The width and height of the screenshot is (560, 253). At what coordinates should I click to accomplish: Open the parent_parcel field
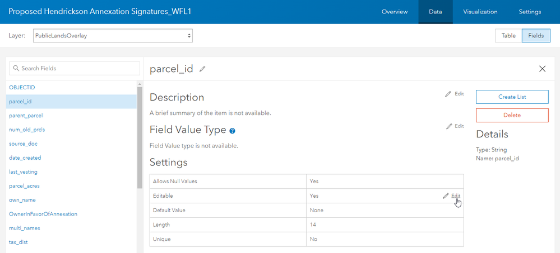pyautogui.click(x=26, y=116)
